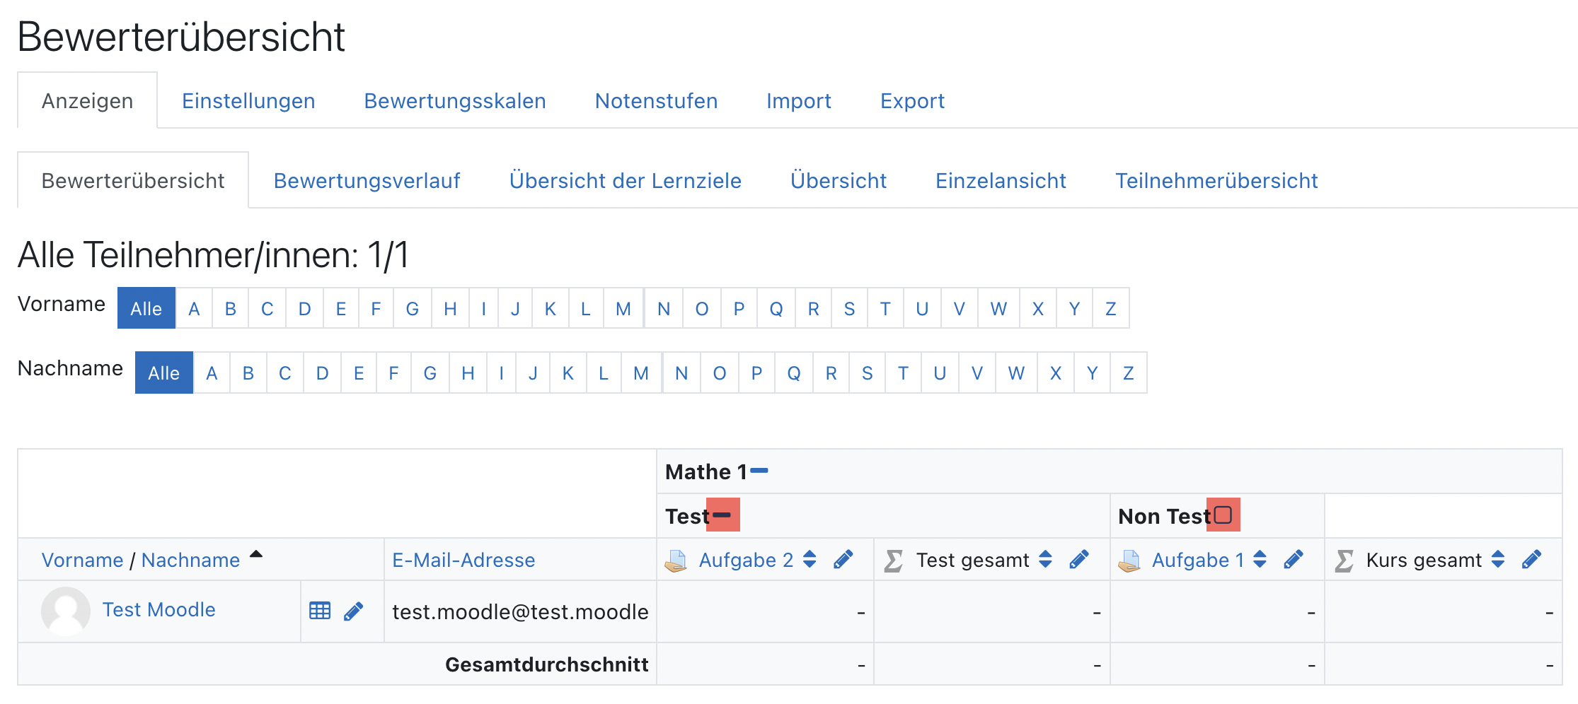
Task: Open the Aufgabe 2 assignment link
Action: [x=746, y=560]
